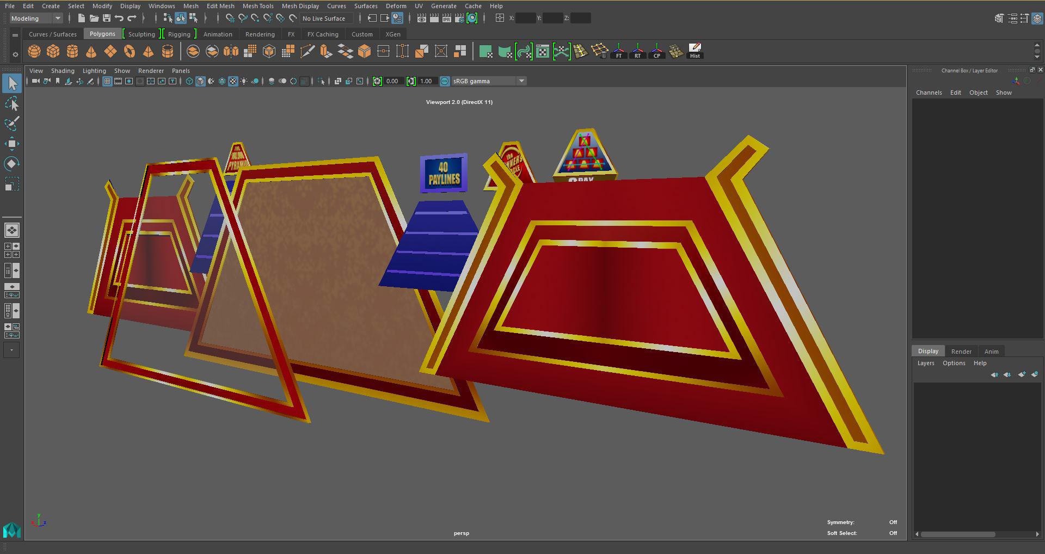
Task: Activate the Move tool
Action: (x=12, y=144)
